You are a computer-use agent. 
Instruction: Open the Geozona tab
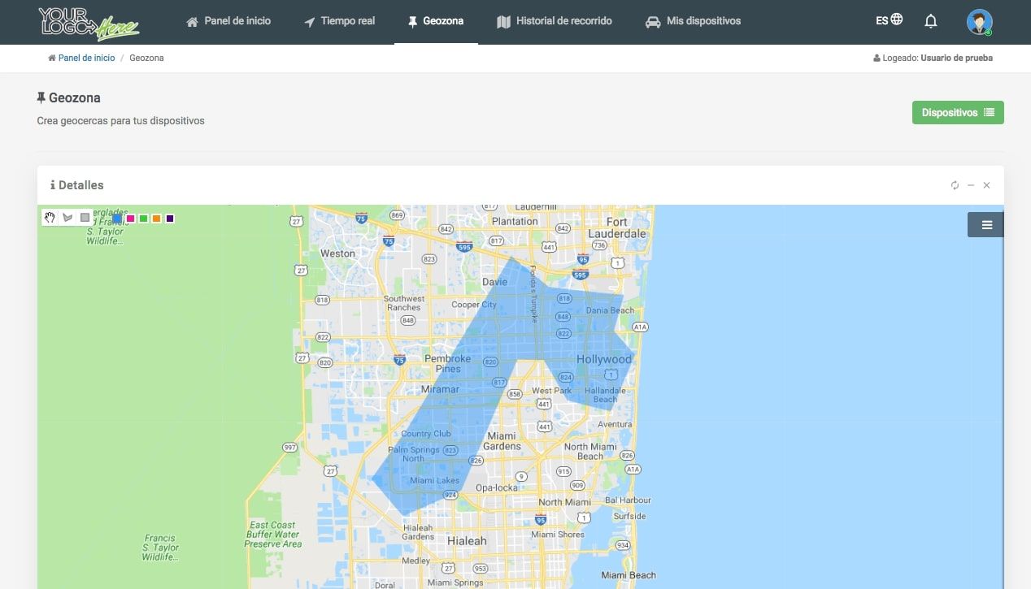tap(436, 21)
